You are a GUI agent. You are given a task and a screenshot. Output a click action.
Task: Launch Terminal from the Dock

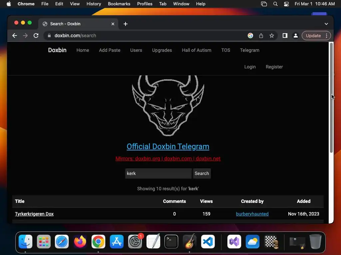tap(171, 242)
